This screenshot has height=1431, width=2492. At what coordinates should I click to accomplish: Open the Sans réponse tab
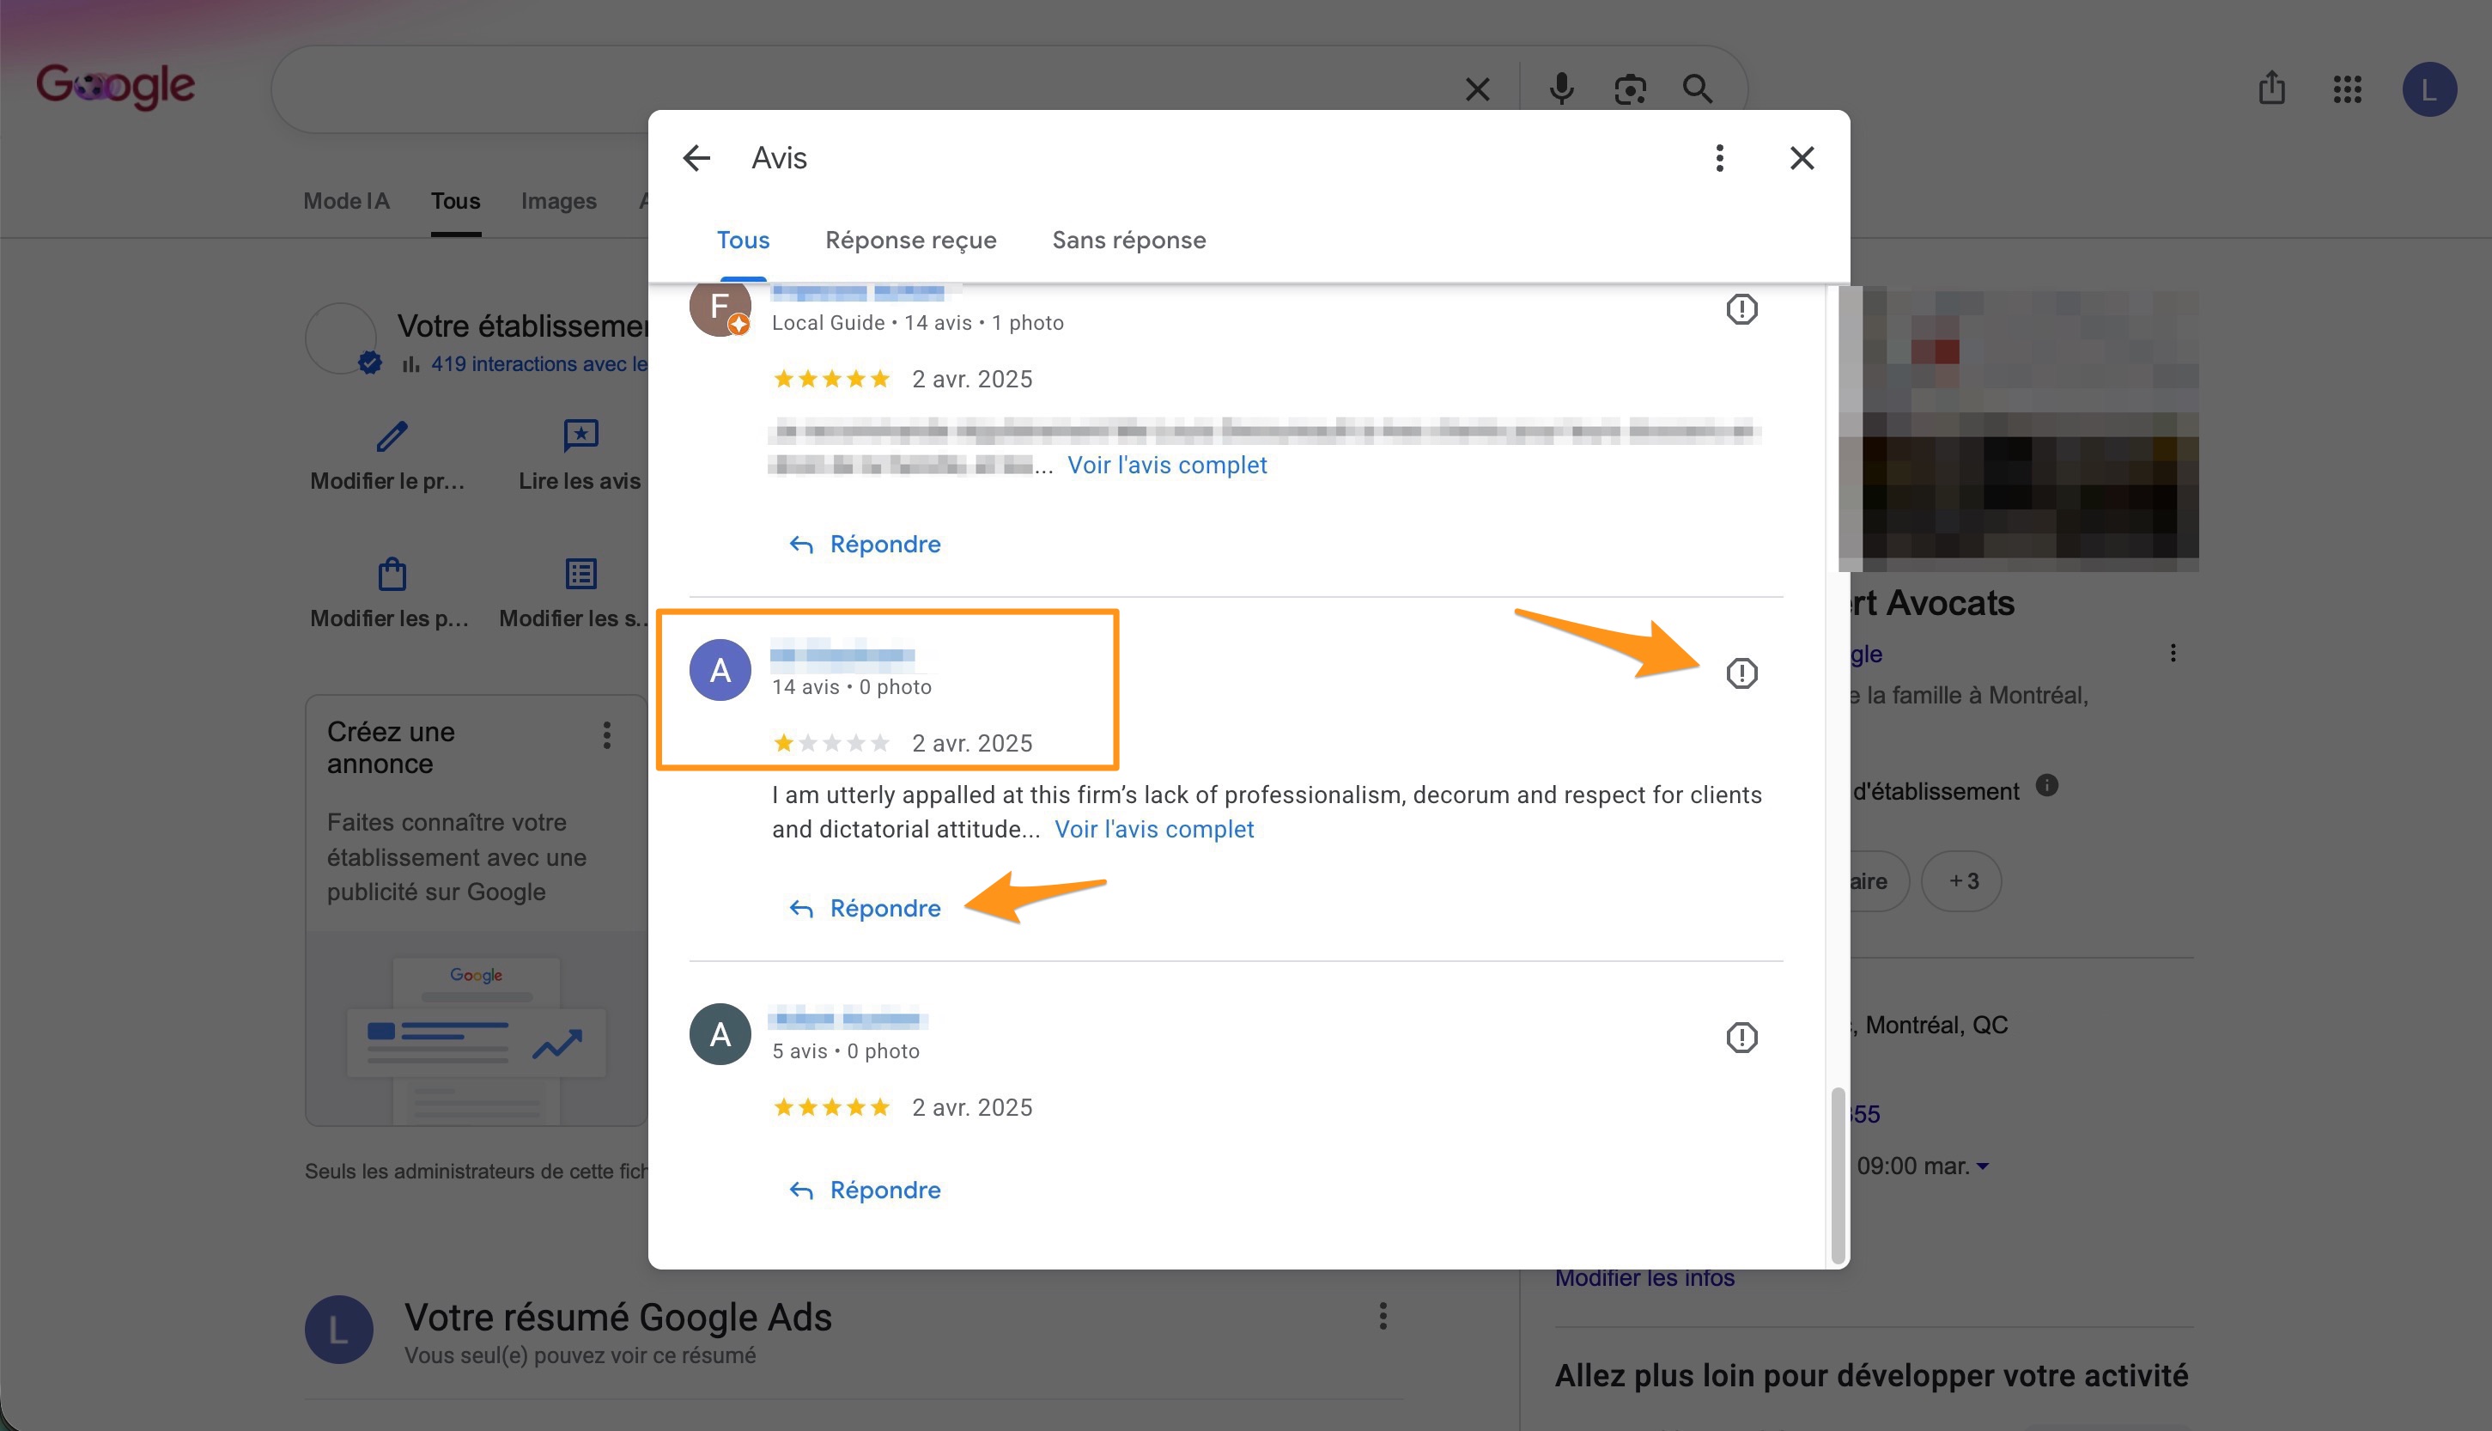point(1128,240)
